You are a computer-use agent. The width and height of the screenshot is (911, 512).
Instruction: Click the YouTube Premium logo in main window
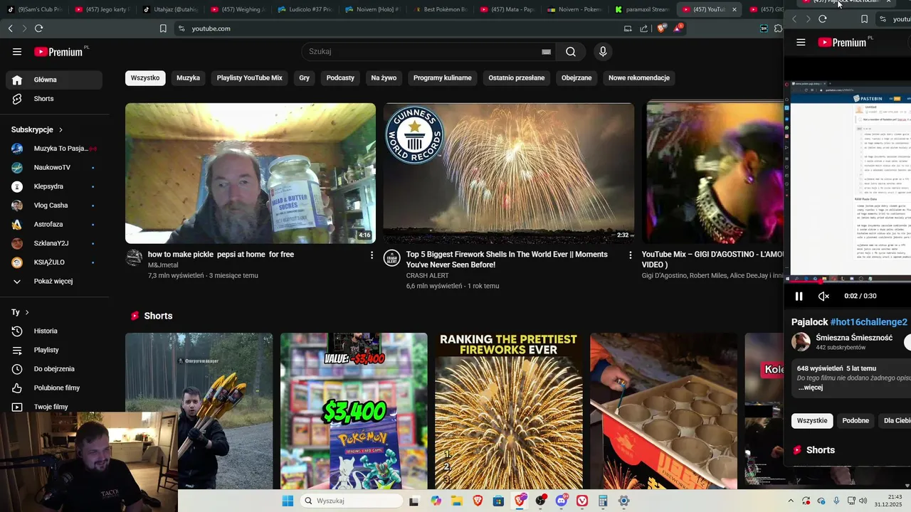coord(59,51)
